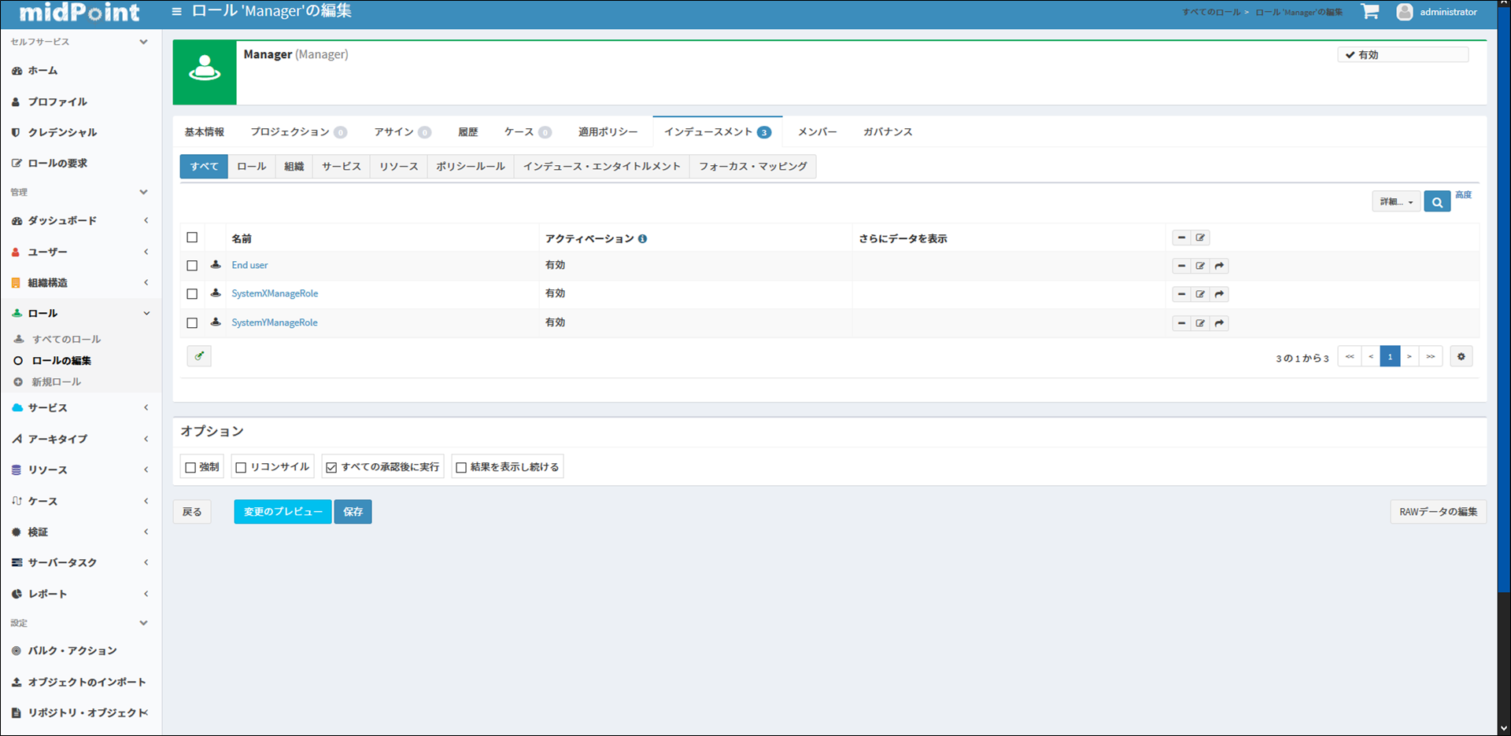Image resolution: width=1511 pixels, height=736 pixels.
Task: Click the 戻る button
Action: click(192, 512)
